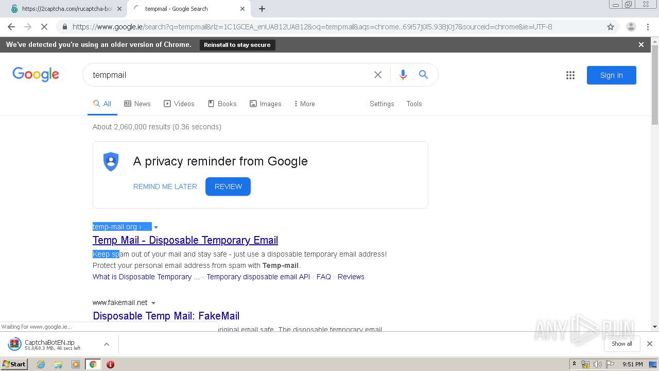This screenshot has height=371, width=659.
Task: Click the site lock icon in address bar
Action: coord(64,27)
